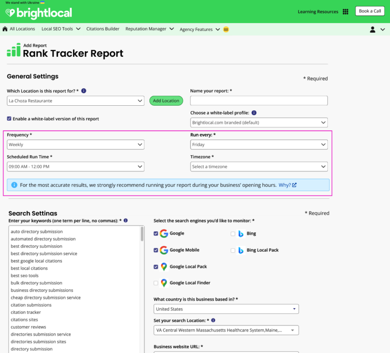The width and height of the screenshot is (390, 353).
Task: Open the Local SEO Tools menu
Action: pyautogui.click(x=61, y=29)
